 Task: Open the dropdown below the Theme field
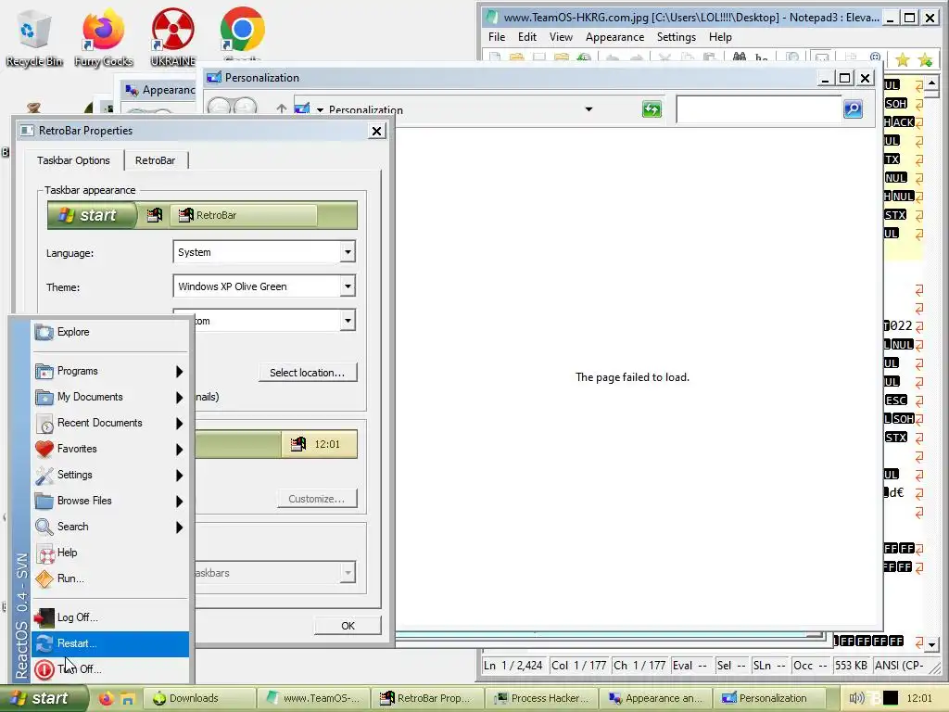click(x=264, y=320)
